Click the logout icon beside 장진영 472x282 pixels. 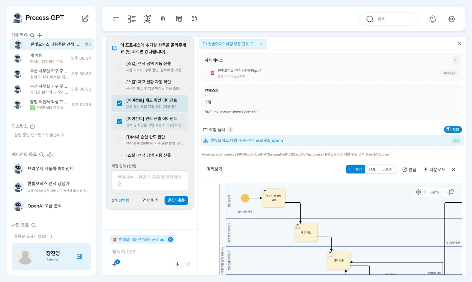point(79,256)
